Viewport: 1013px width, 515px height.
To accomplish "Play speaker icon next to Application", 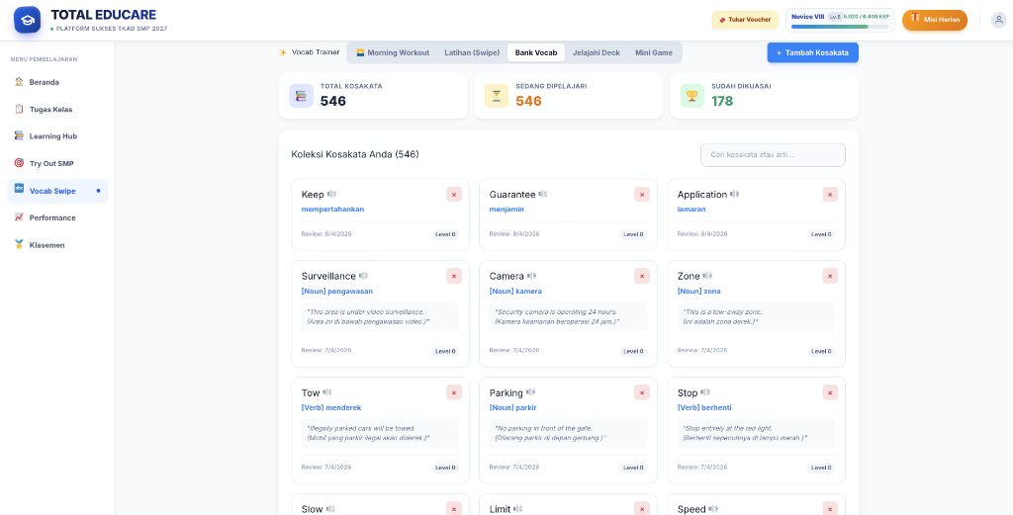I will (735, 195).
